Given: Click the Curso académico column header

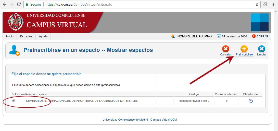Looking at the screenshot, I should click(x=226, y=94).
